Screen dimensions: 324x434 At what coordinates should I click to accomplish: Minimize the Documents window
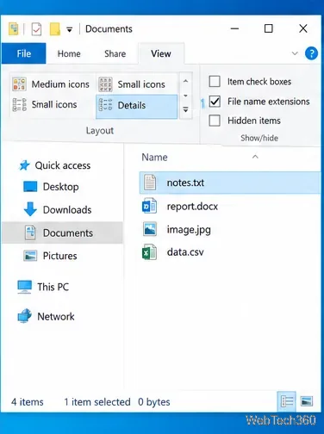coord(234,28)
